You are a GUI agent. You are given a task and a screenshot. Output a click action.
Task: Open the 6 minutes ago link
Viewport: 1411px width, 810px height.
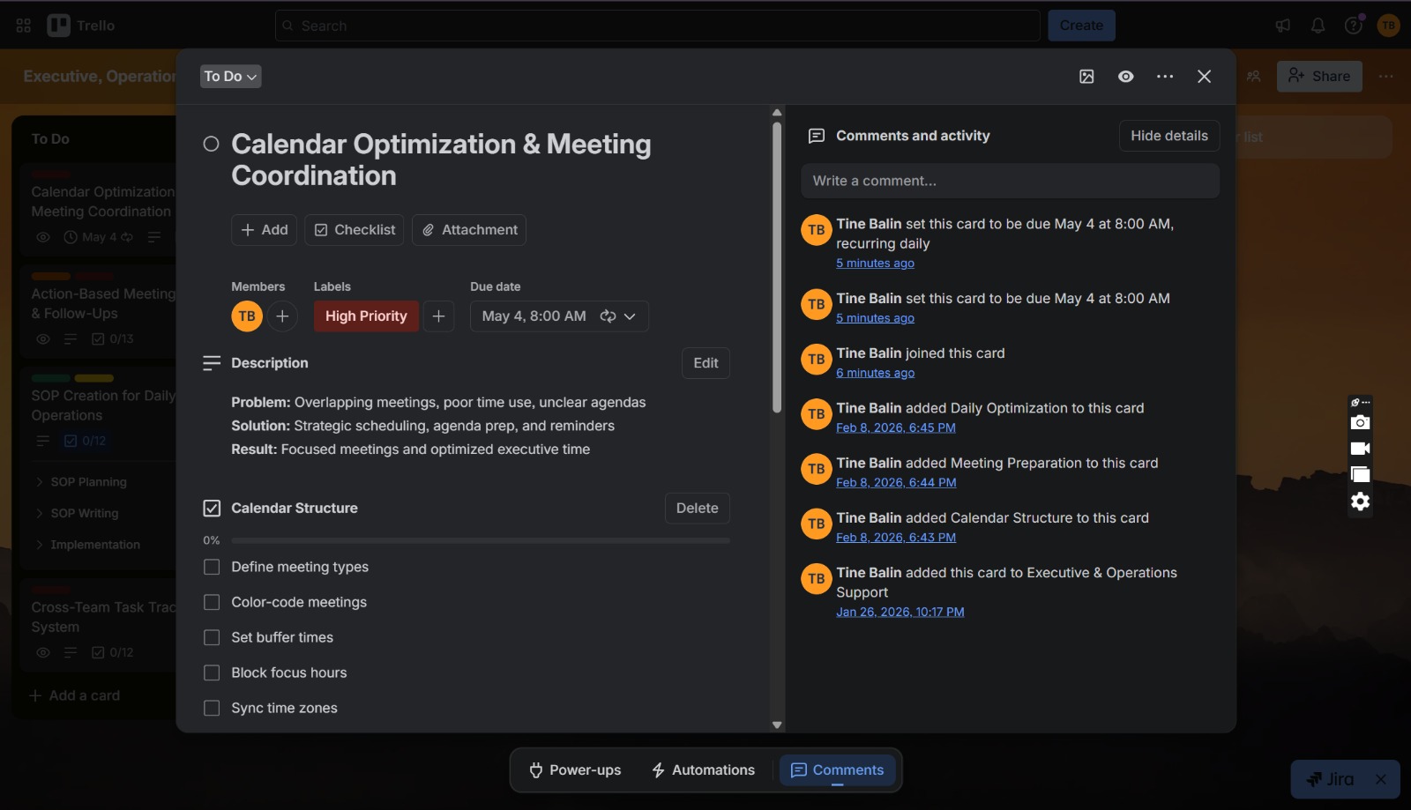click(x=875, y=374)
